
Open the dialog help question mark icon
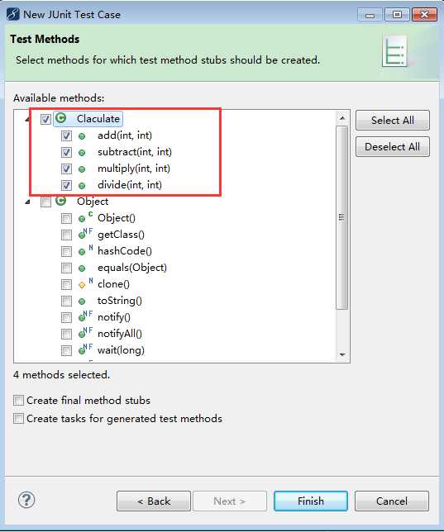coord(26,500)
